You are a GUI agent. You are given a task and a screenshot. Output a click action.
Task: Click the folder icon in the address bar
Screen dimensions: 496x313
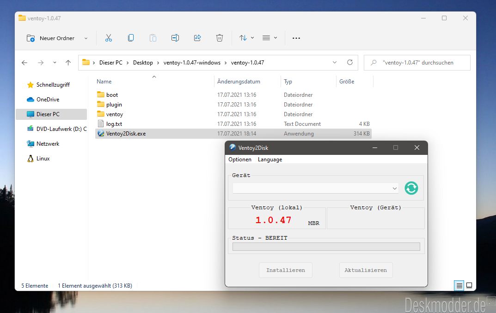point(86,63)
